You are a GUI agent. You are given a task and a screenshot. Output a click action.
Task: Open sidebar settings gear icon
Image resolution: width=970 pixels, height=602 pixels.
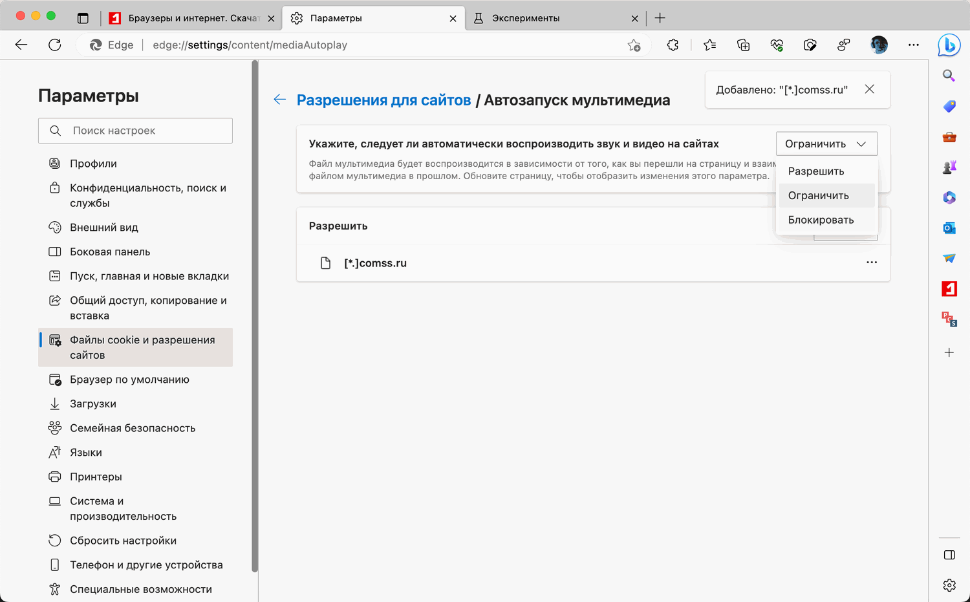point(949,585)
